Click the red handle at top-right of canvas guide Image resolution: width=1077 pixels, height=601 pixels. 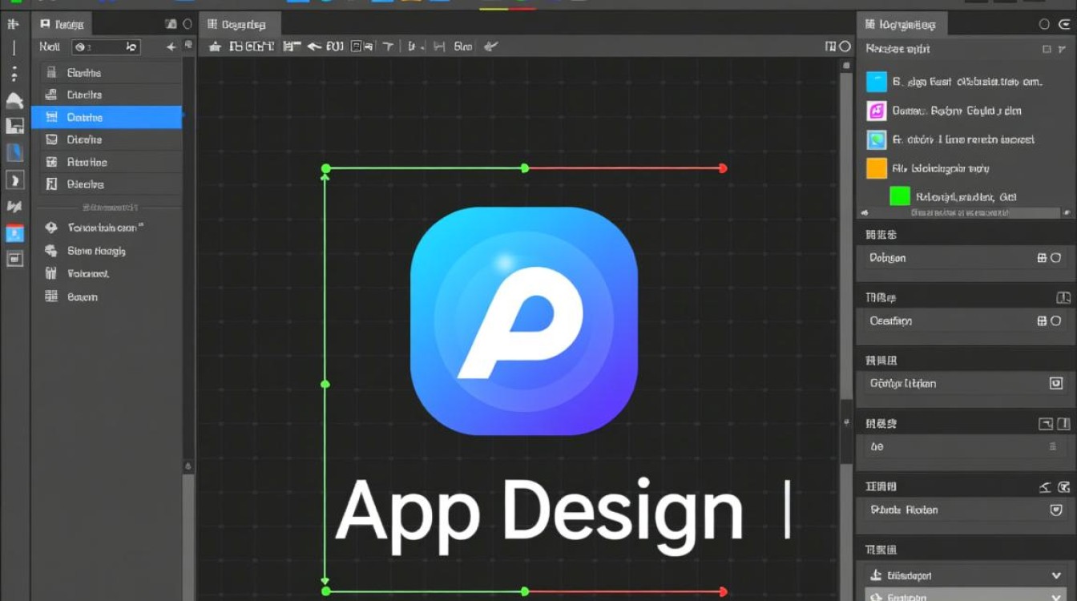723,168
